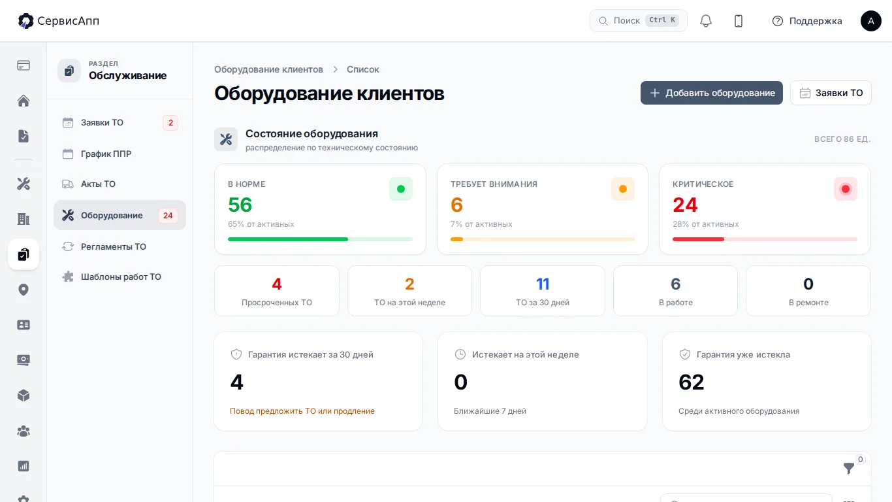The image size is (892, 502).
Task: Open the credit card icon in left rail
Action: click(x=24, y=65)
